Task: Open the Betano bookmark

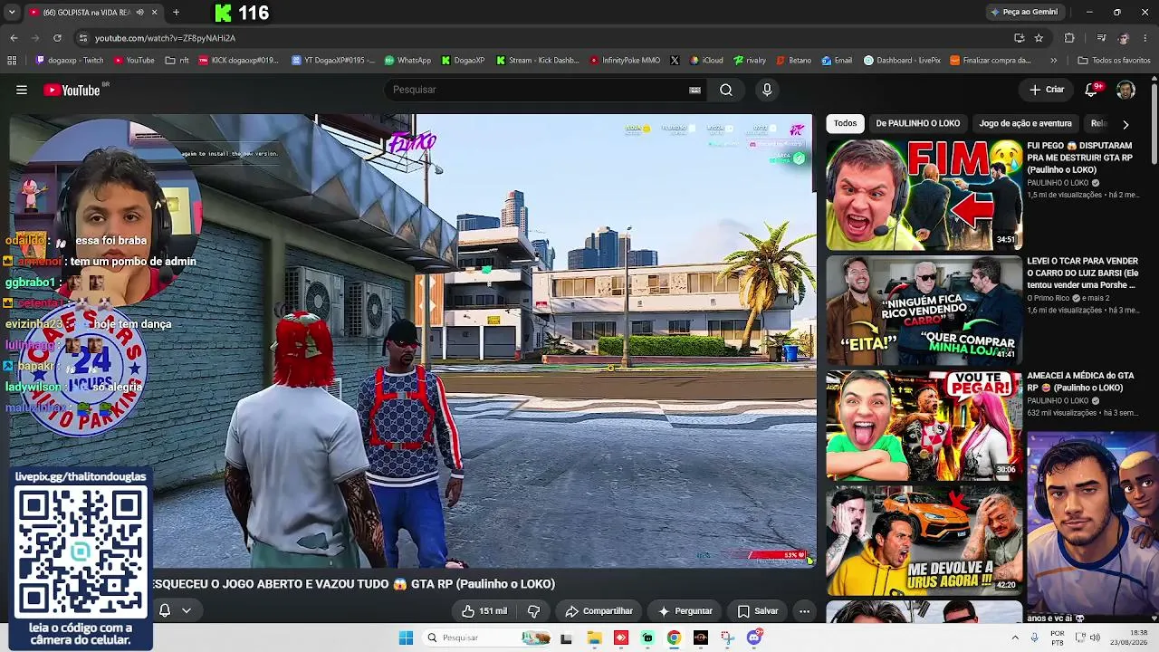Action: (x=792, y=61)
